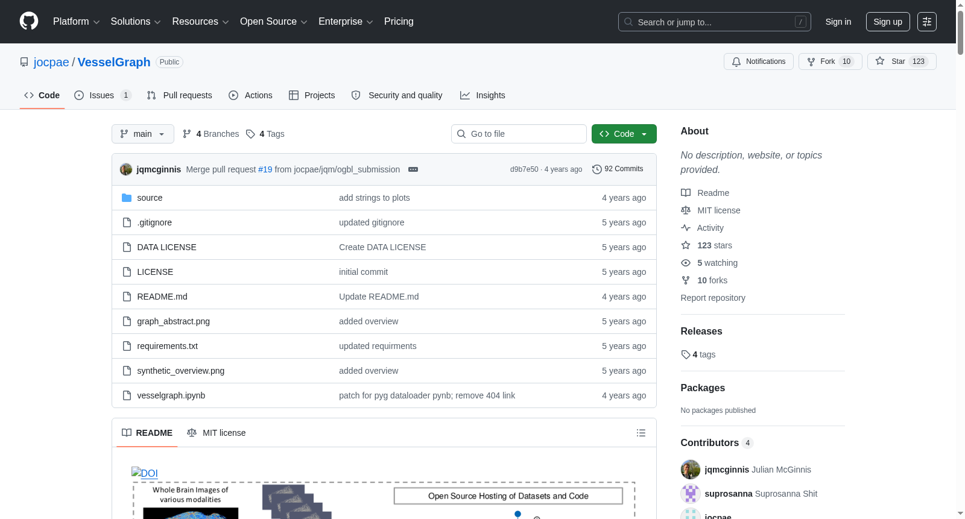Click the tag icon next to 4 Tags

pos(250,134)
